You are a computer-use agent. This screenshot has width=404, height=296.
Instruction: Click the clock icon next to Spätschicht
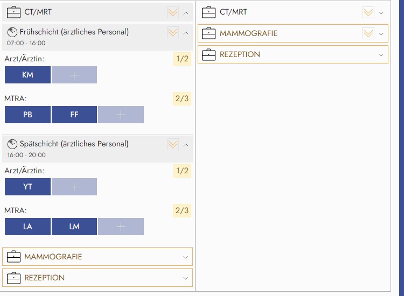point(12,144)
